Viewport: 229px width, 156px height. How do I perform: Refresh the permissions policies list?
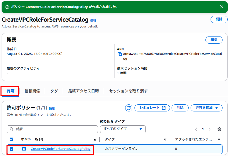(x=129, y=108)
